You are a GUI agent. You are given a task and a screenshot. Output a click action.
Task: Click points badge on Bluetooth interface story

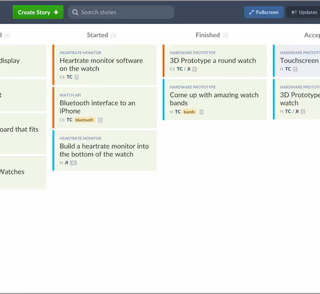[100, 120]
